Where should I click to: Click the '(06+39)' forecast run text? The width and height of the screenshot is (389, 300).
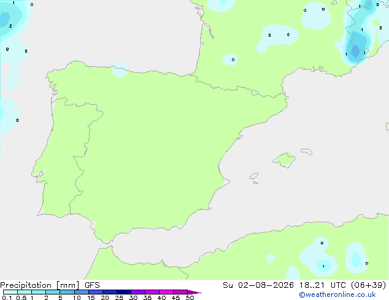click(369, 285)
